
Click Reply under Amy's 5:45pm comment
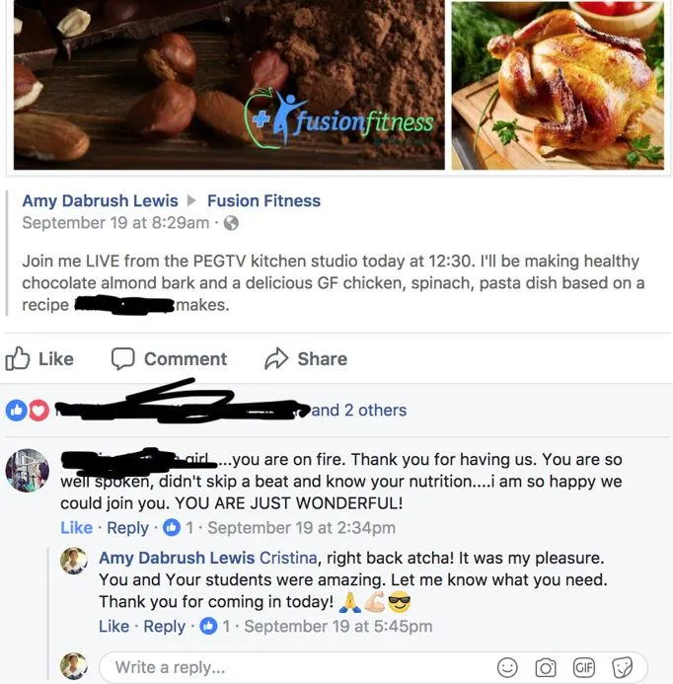pos(165,627)
